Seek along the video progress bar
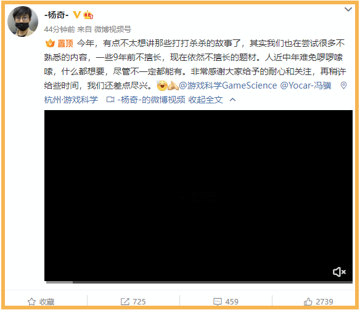 point(199,282)
